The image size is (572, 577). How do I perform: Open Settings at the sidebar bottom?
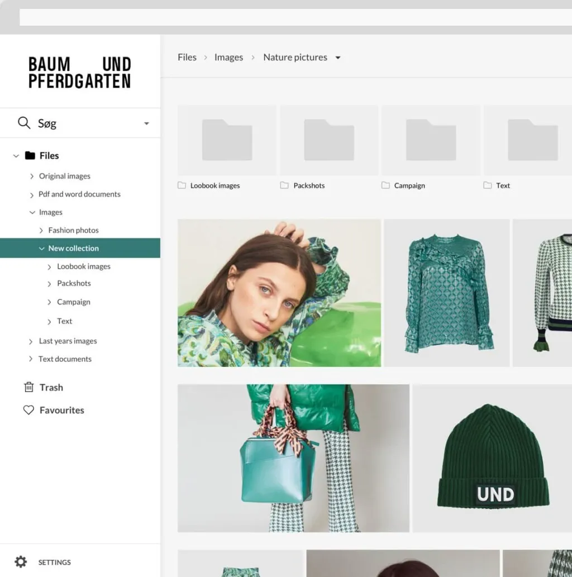(55, 562)
